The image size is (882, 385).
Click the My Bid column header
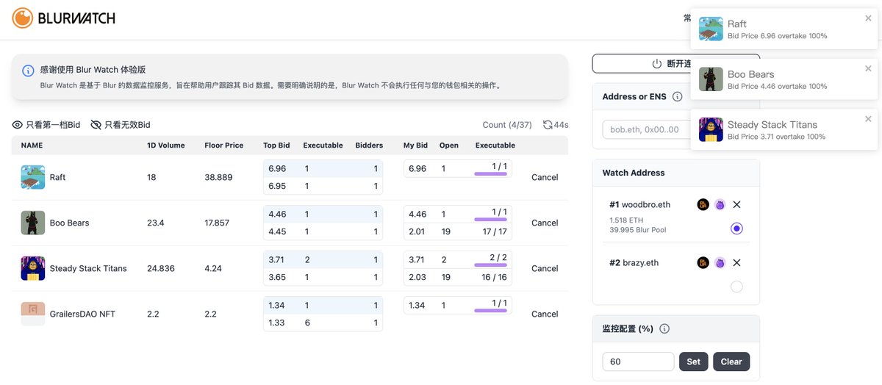tap(415, 145)
